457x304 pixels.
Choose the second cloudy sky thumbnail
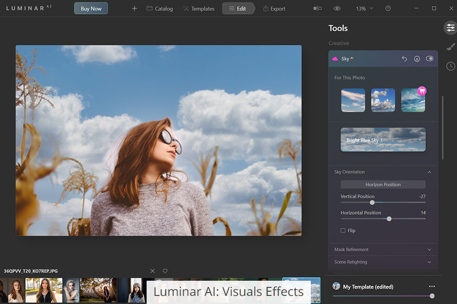[x=383, y=100]
